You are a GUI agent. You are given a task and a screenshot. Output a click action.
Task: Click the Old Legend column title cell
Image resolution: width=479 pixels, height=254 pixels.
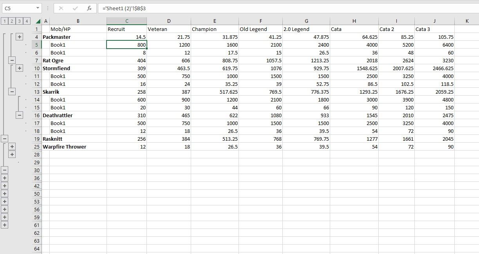pos(260,29)
